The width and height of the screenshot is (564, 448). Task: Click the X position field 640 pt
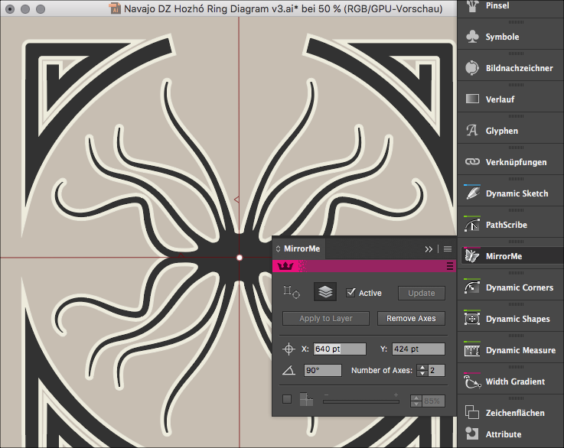pos(340,349)
